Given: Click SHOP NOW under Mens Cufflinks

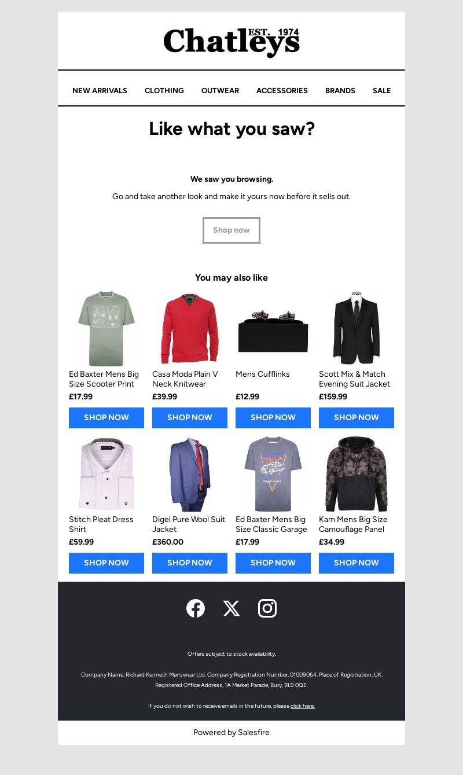Looking at the screenshot, I should (273, 418).
